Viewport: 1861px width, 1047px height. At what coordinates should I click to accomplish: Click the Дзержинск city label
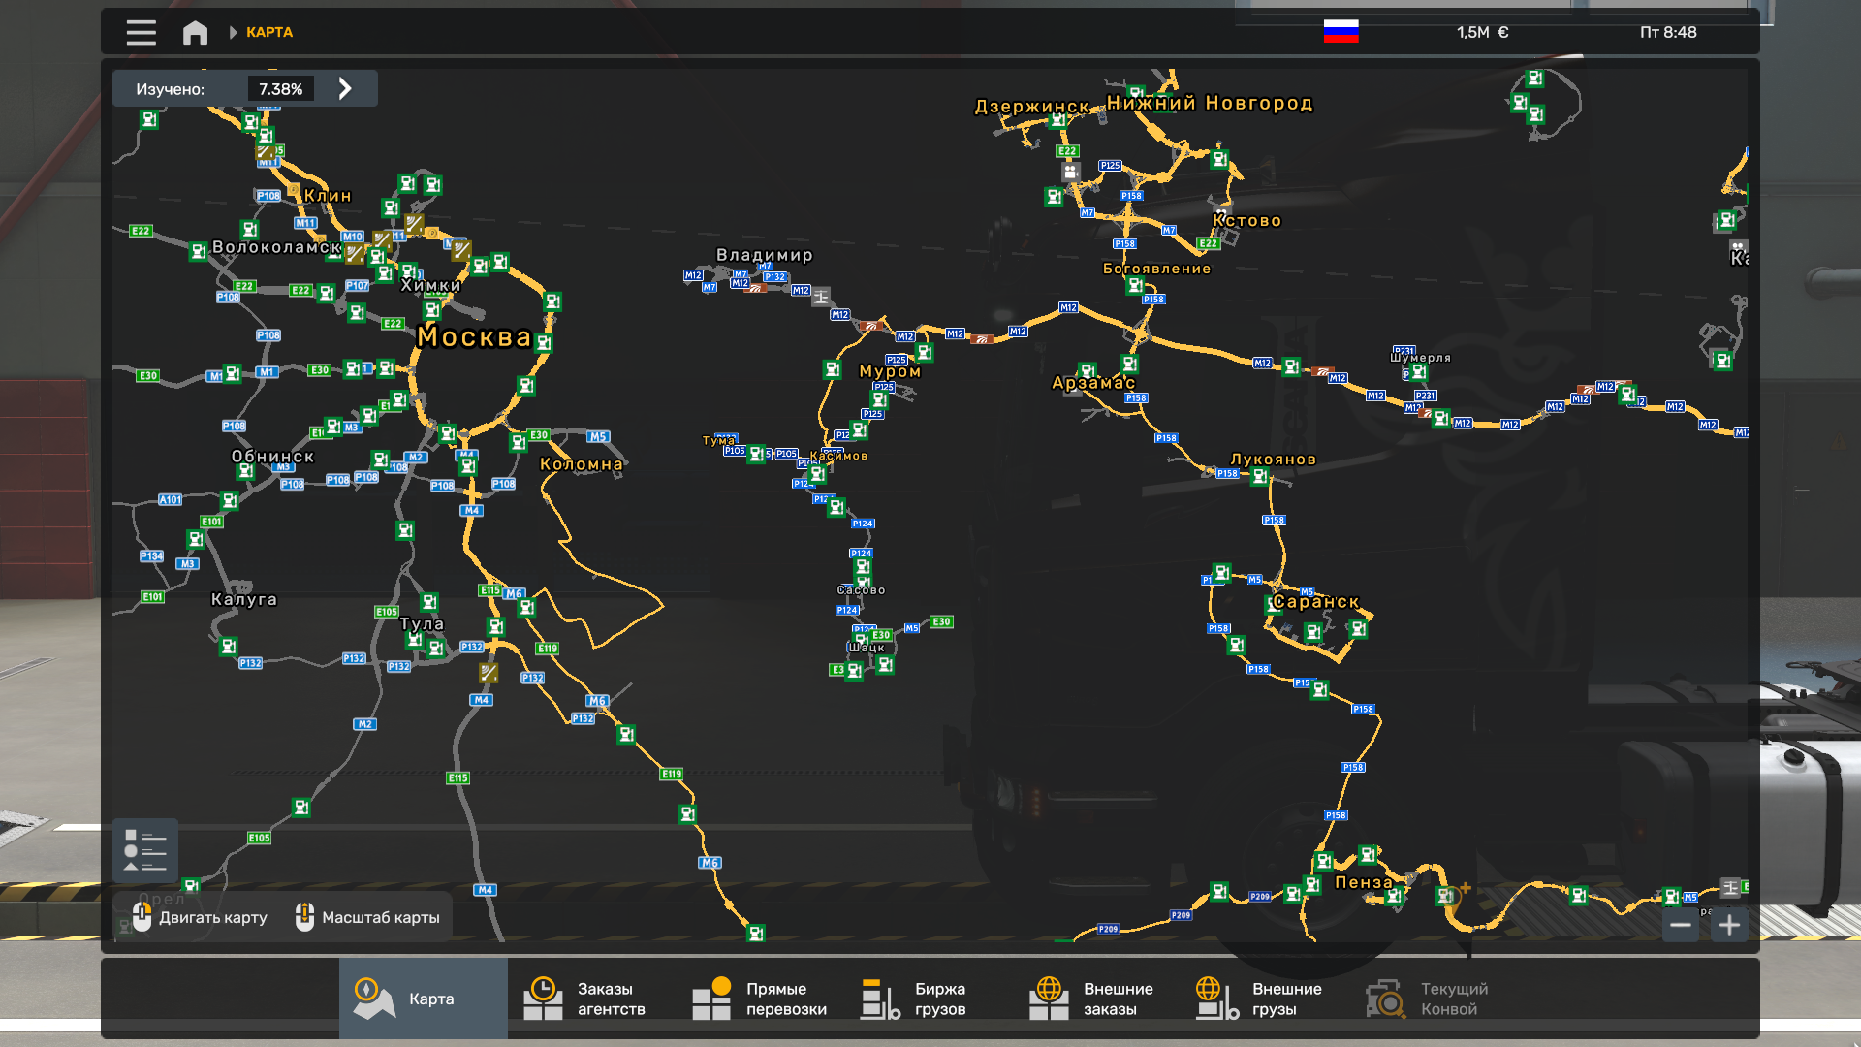pos(1032,107)
